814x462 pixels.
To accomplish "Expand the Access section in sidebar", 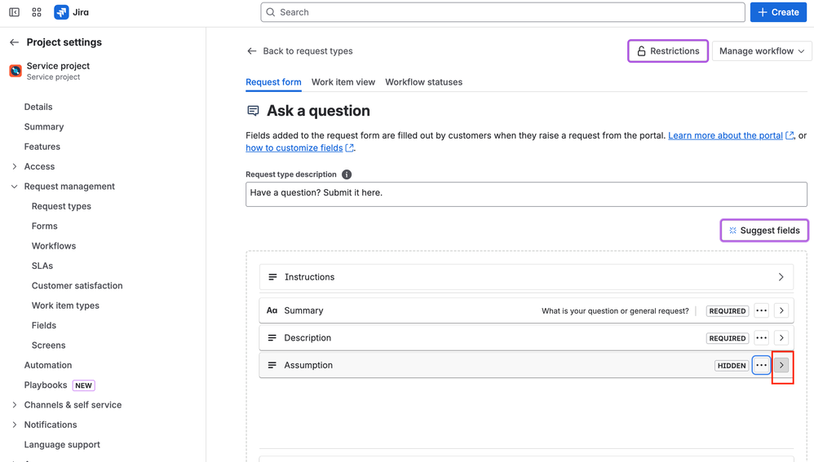I will (15, 166).
